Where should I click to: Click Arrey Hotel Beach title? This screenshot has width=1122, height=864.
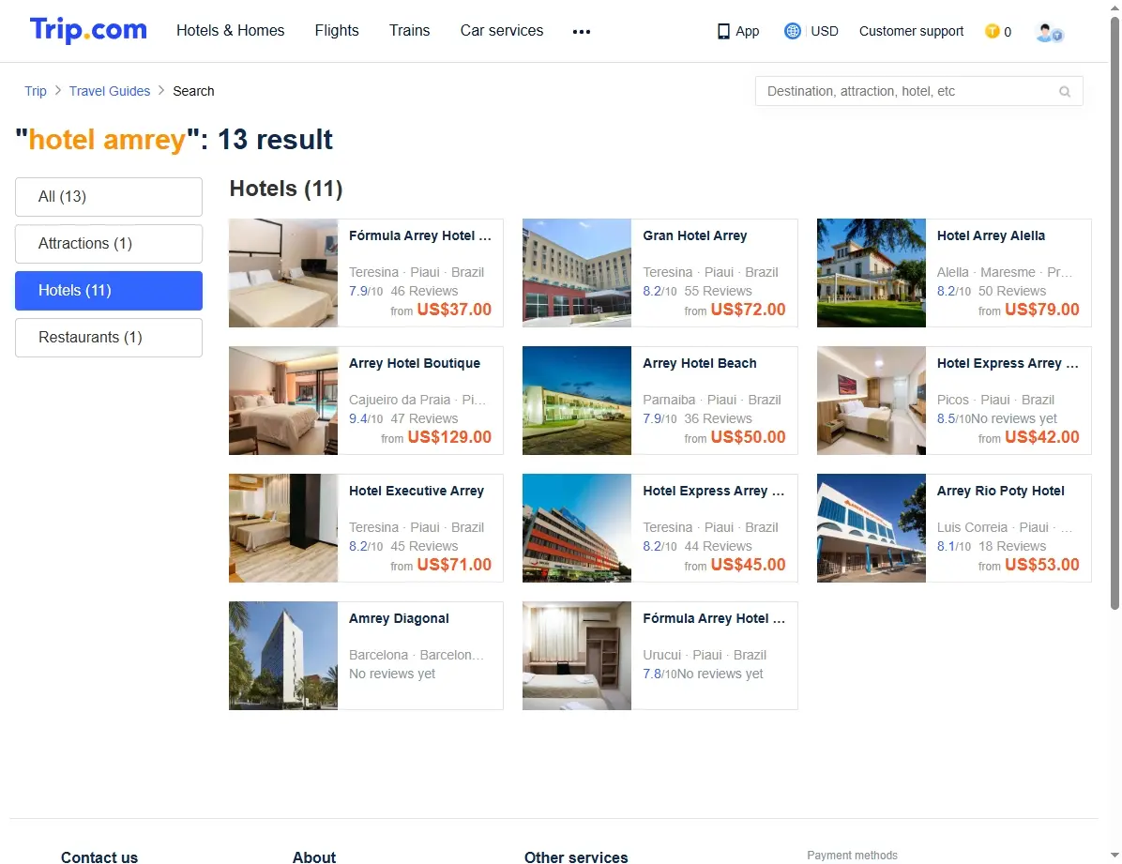pos(699,363)
